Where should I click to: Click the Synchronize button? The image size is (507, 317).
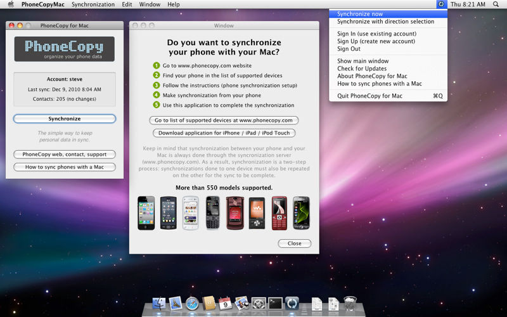coord(65,119)
